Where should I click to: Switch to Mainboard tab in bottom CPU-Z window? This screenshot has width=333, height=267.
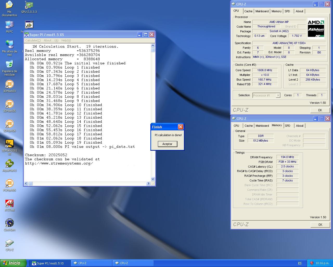point(262,126)
